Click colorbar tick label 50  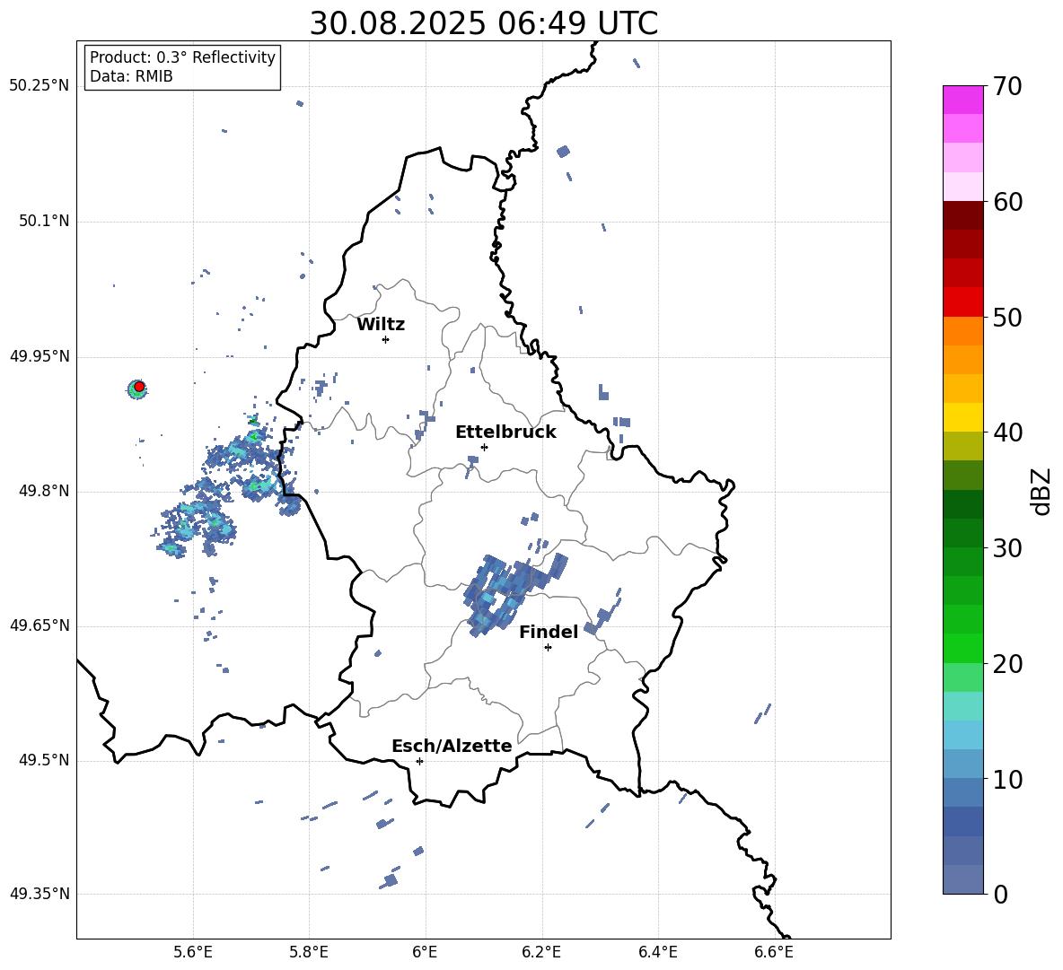[1006, 317]
